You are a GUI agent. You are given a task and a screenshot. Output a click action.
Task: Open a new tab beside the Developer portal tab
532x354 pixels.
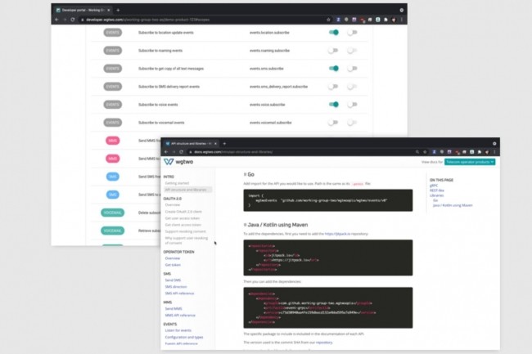point(118,9)
